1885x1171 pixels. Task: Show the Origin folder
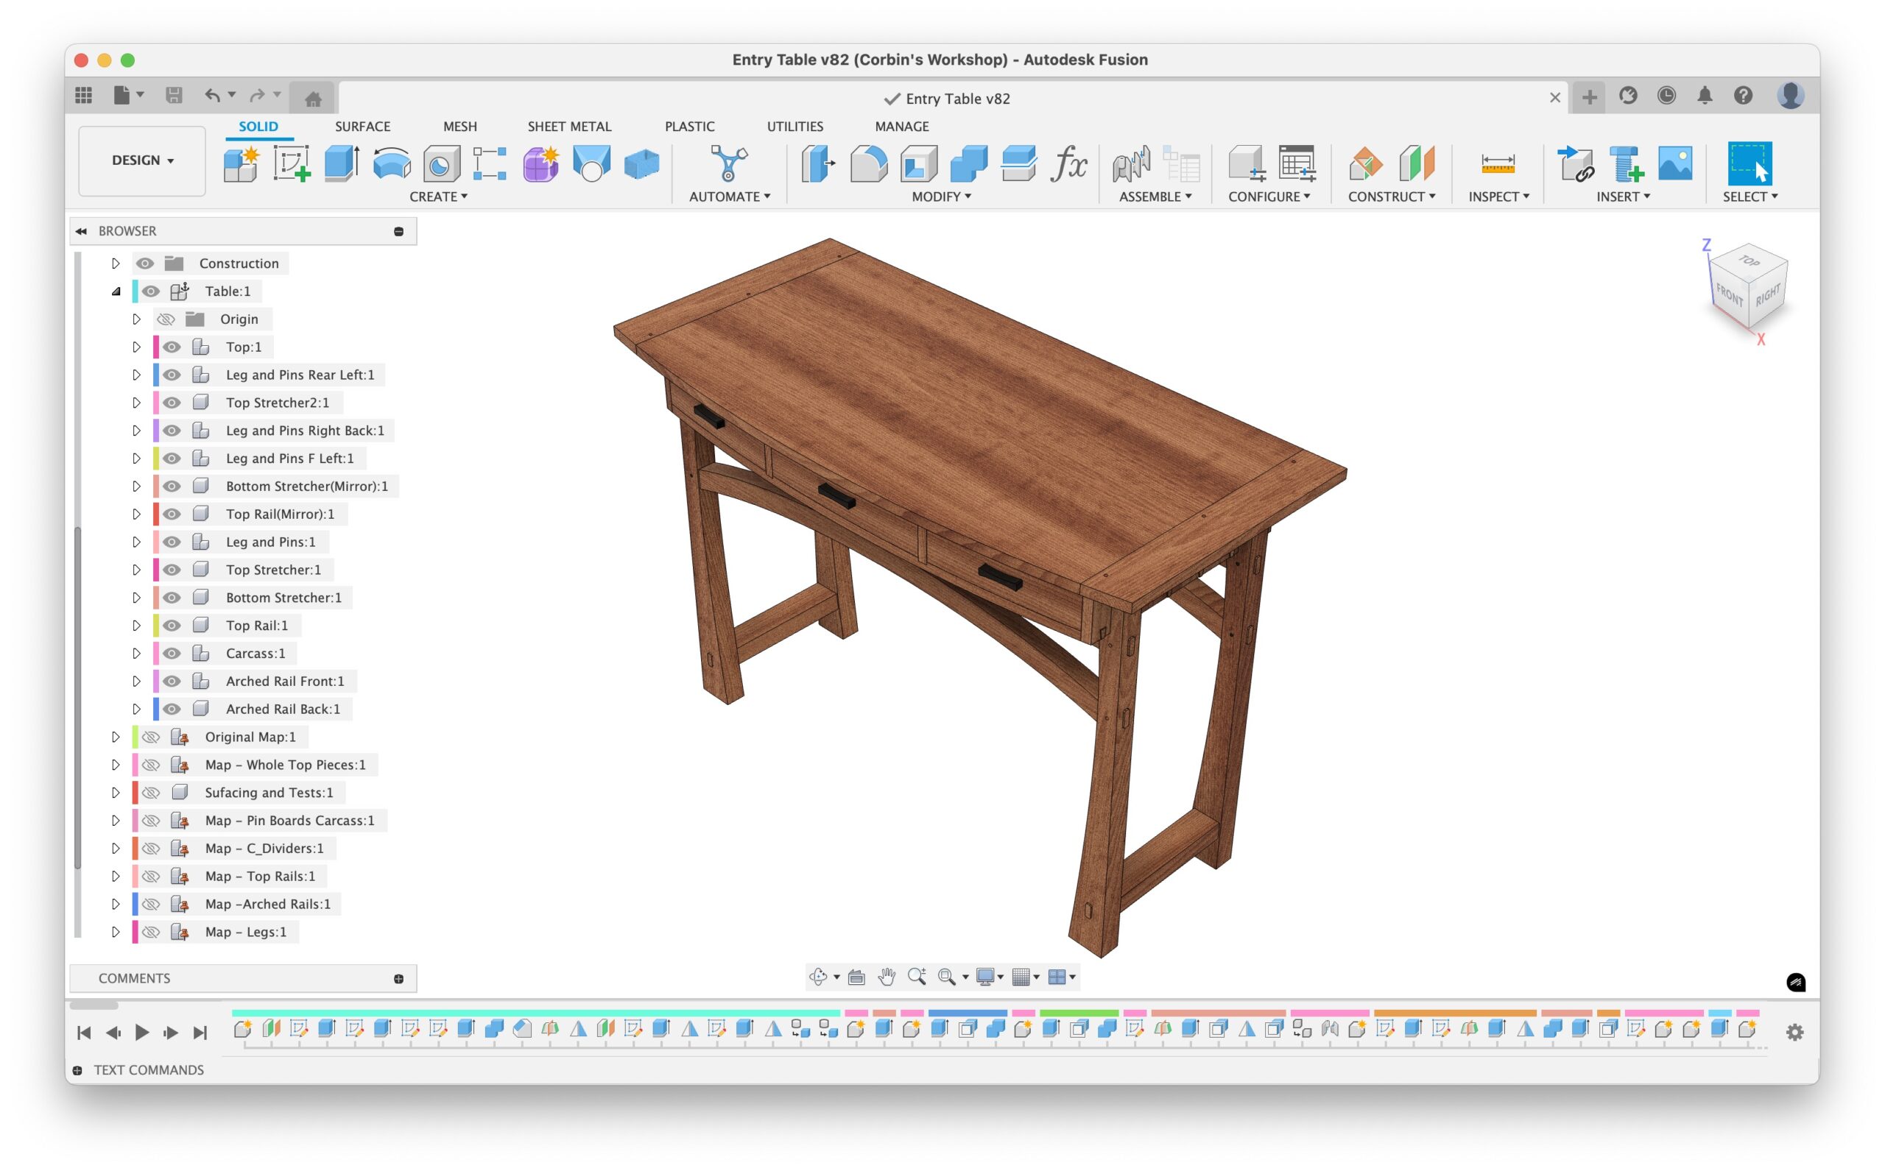(x=166, y=319)
